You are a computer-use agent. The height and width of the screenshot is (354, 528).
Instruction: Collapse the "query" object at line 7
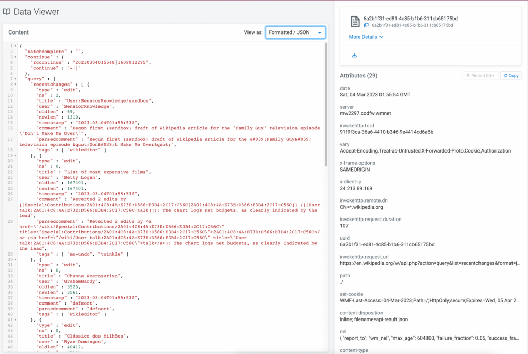[x=15, y=79]
